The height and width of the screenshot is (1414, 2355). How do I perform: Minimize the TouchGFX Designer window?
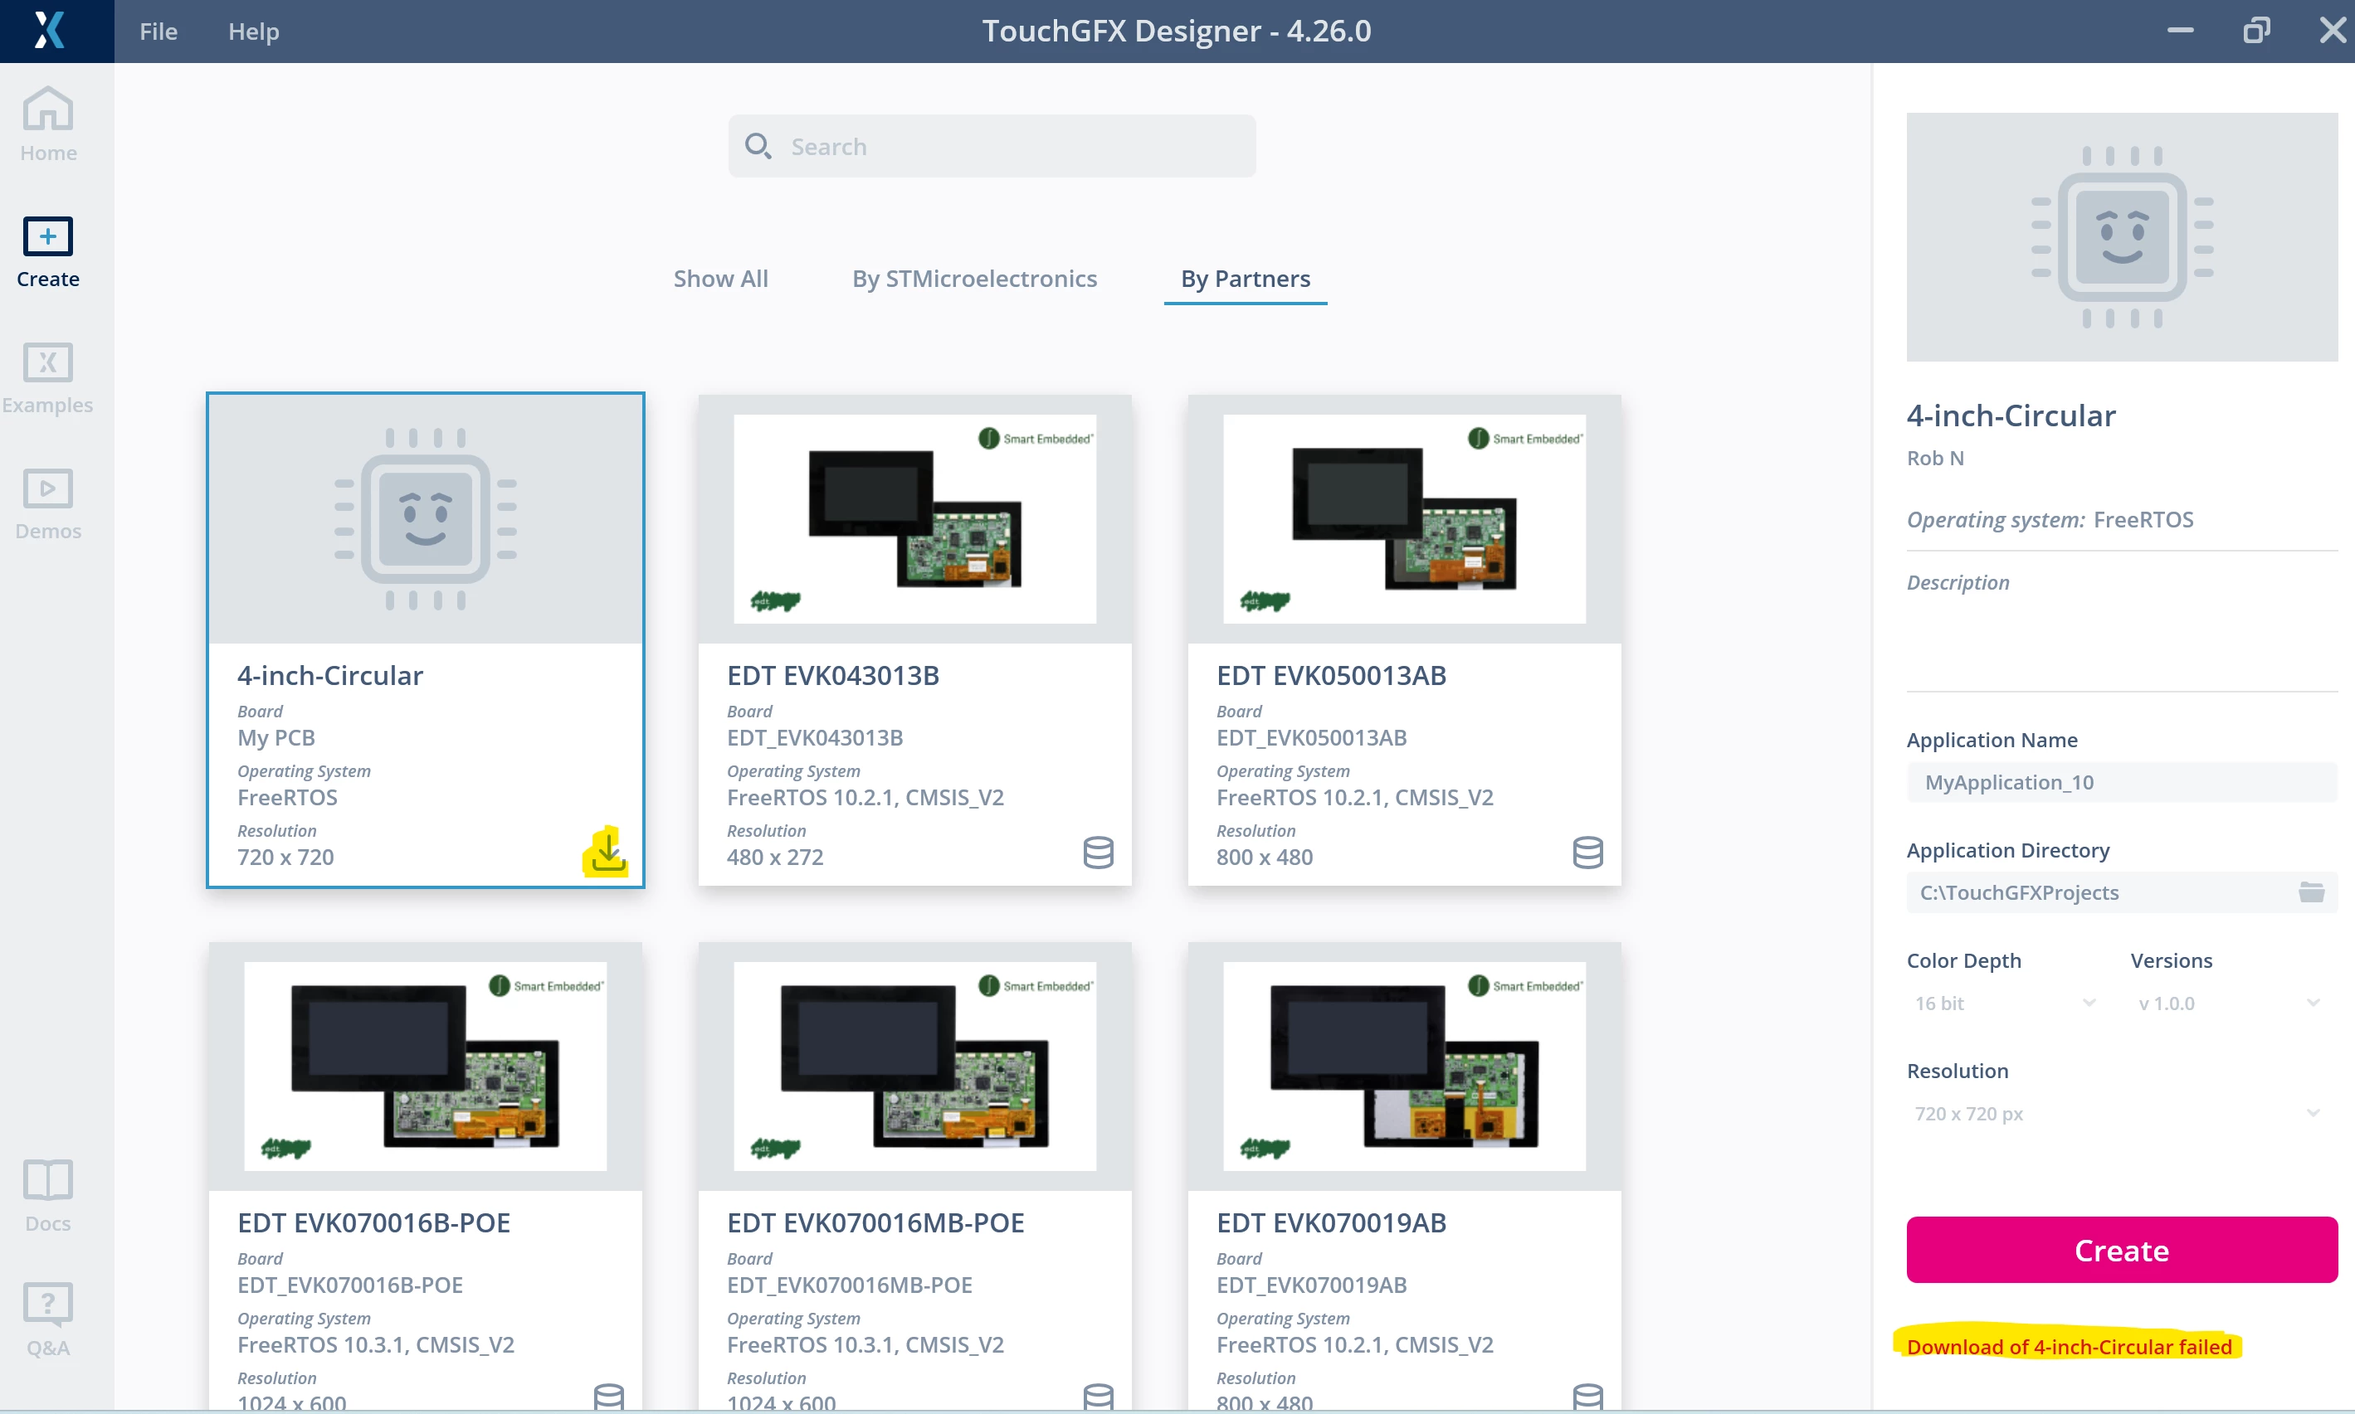(2181, 31)
